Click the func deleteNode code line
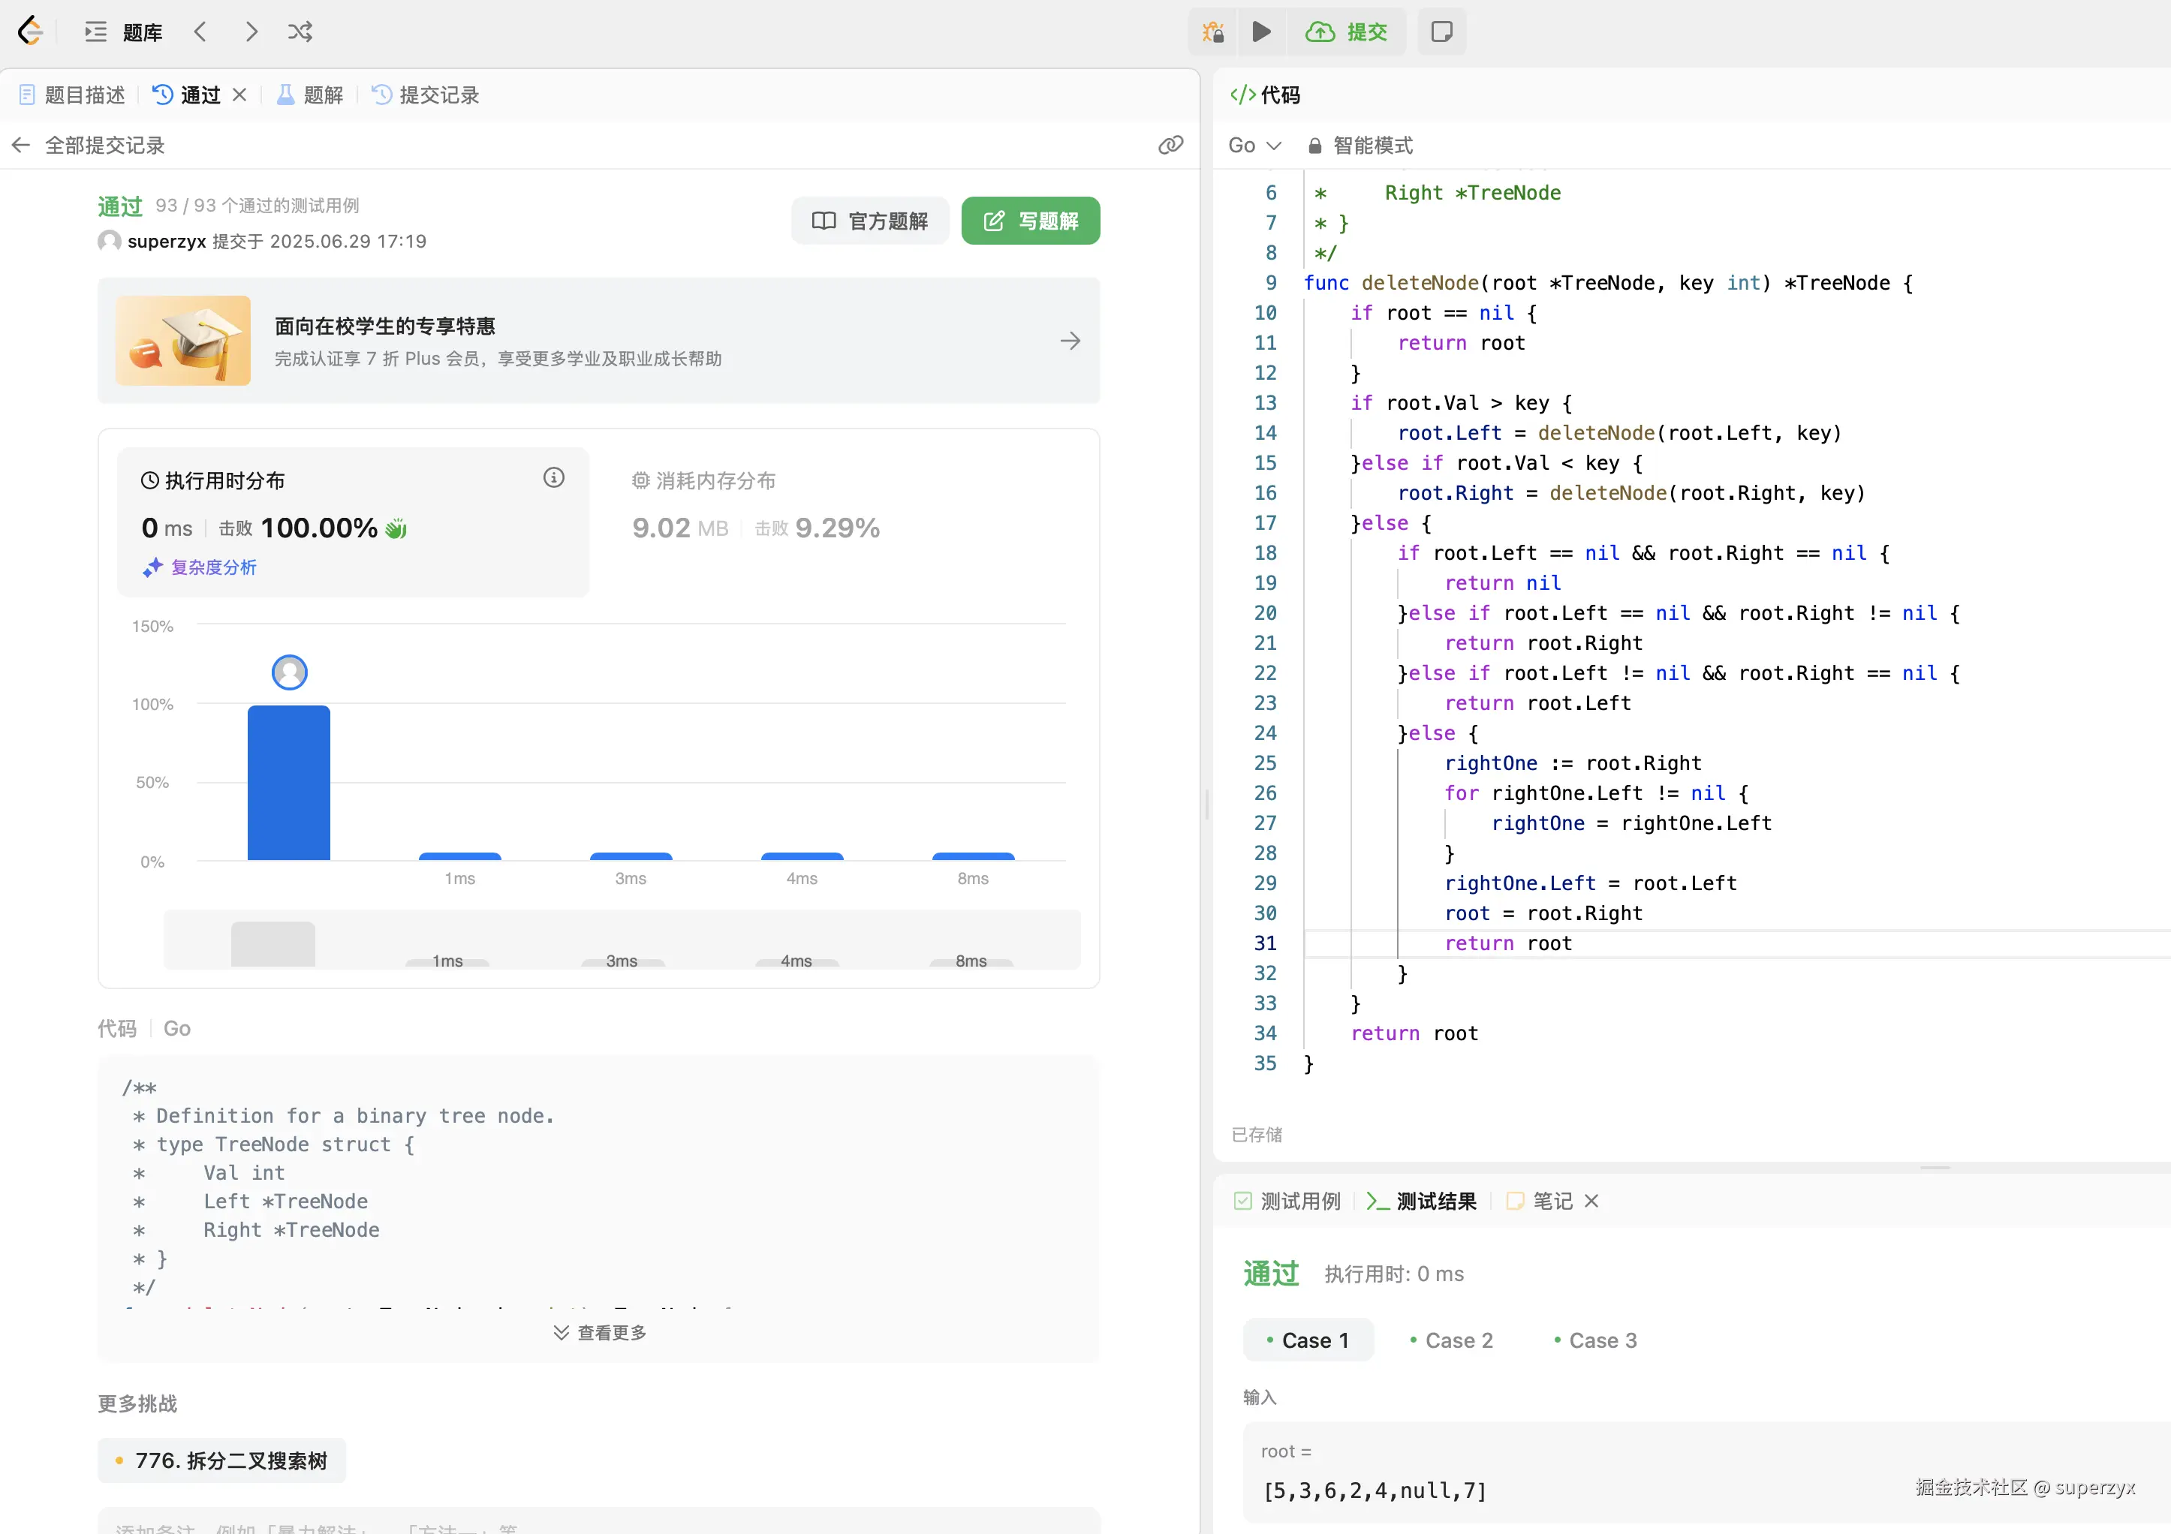This screenshot has width=2171, height=1534. click(x=1609, y=283)
